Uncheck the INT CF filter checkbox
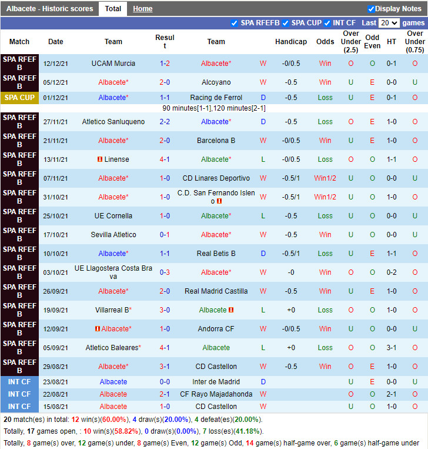 (327, 23)
